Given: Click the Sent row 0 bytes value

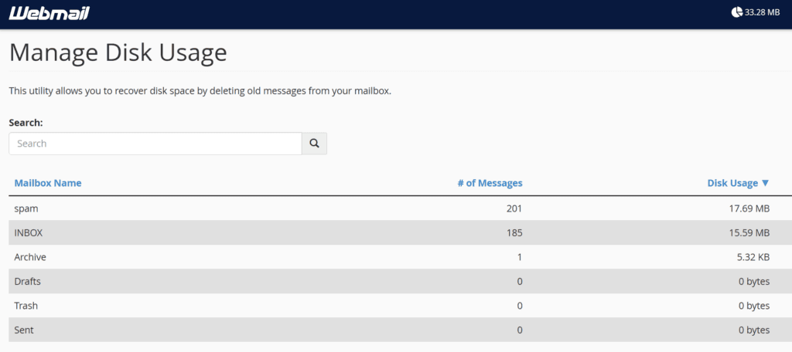Looking at the screenshot, I should [754, 330].
